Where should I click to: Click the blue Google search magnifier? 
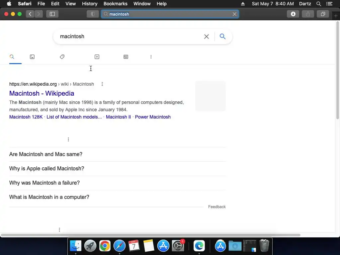click(x=222, y=36)
